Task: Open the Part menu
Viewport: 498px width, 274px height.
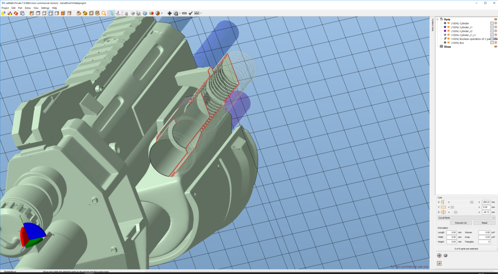Action: [20, 8]
